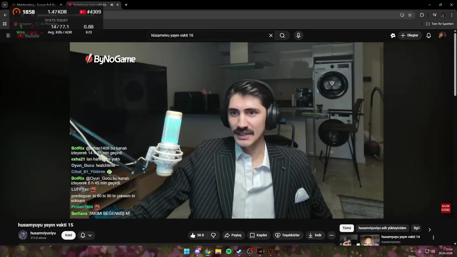Close the husamyuyu yayın vakti 15 tab

click(118, 5)
